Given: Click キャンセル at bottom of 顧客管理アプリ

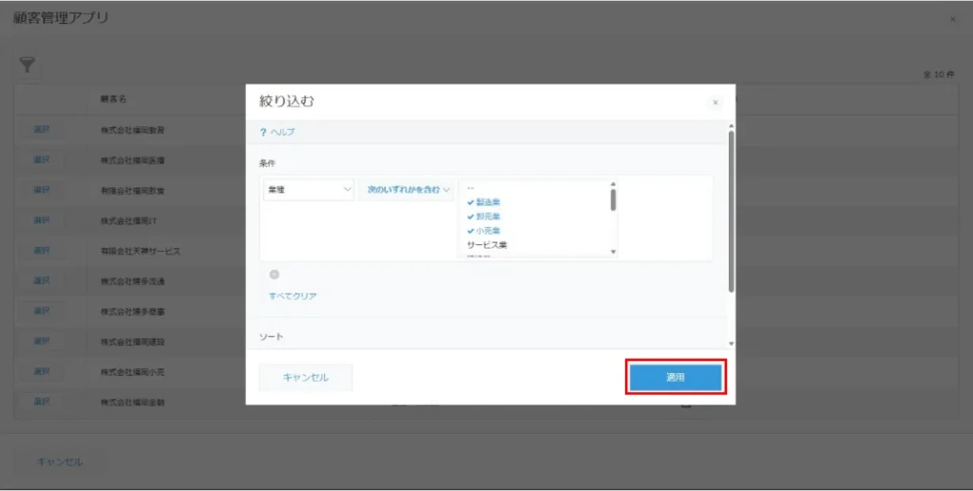Looking at the screenshot, I should click(x=60, y=462).
